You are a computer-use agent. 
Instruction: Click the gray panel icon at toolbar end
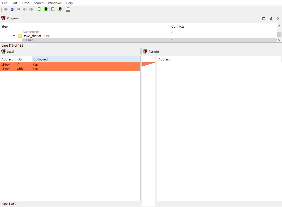click(68, 10)
